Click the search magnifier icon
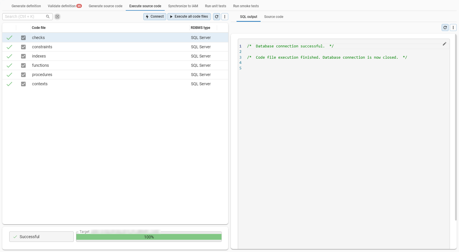This screenshot has height=252, width=459. pos(48,17)
